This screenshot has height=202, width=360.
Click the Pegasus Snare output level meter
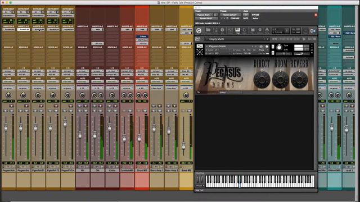301,48
